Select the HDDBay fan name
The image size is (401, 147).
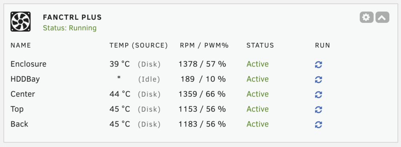pos(25,79)
